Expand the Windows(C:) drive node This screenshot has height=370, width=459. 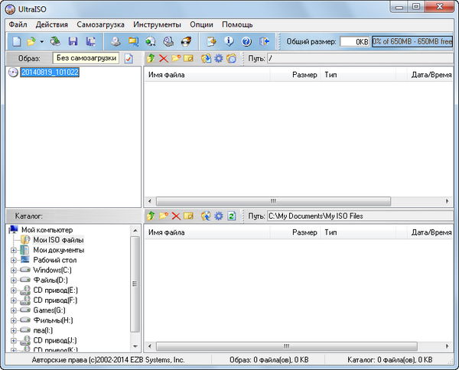click(13, 270)
